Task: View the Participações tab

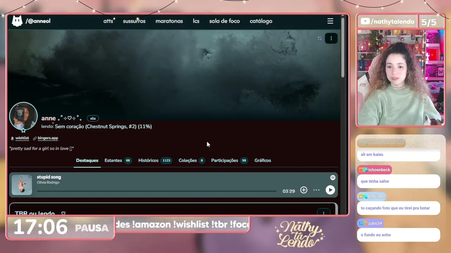Action: click(229, 161)
